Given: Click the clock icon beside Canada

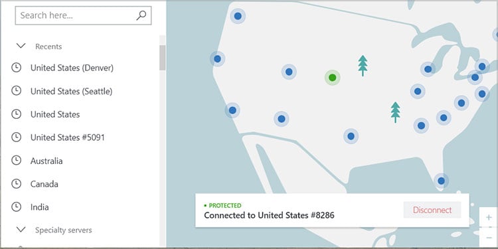Looking at the screenshot, I should pos(16,183).
